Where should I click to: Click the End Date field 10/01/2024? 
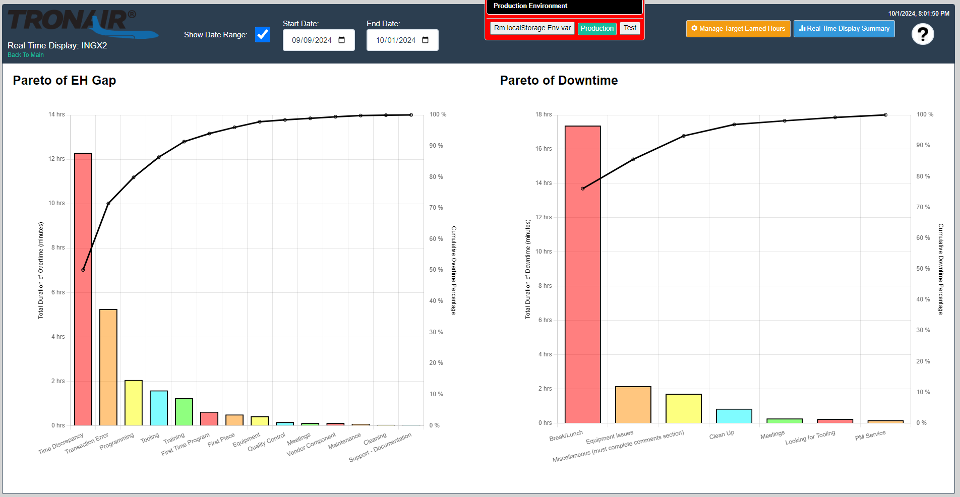(x=402, y=40)
